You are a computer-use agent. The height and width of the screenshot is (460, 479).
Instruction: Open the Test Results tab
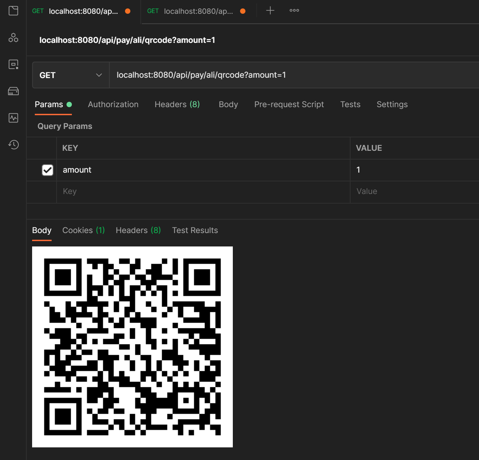click(x=195, y=230)
